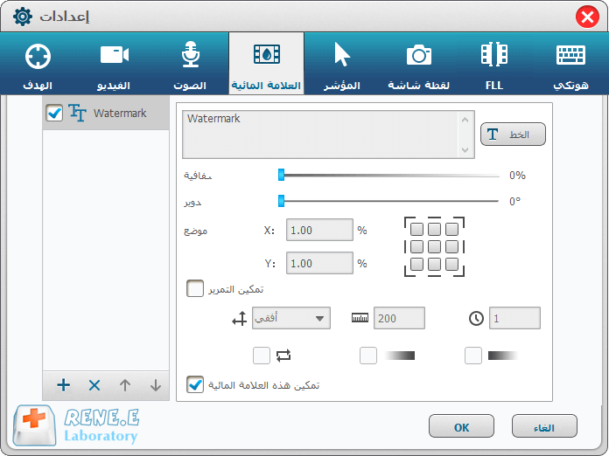Set position to top-center grid square
Screen dimensions: 609x456
(434, 229)
